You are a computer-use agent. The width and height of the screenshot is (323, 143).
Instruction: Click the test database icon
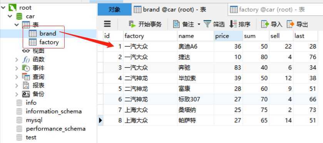pyautogui.click(x=19, y=137)
